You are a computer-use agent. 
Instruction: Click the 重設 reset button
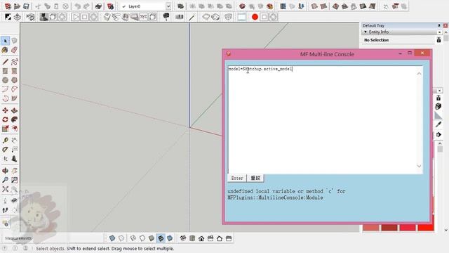[255, 178]
